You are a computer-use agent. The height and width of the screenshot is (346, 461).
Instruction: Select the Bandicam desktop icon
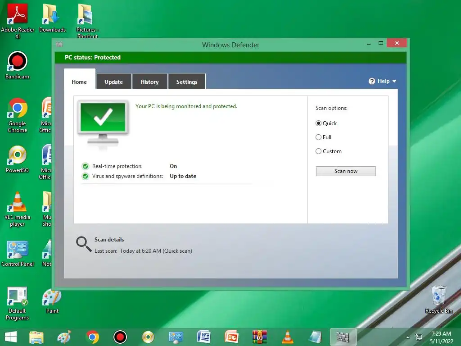18,65
